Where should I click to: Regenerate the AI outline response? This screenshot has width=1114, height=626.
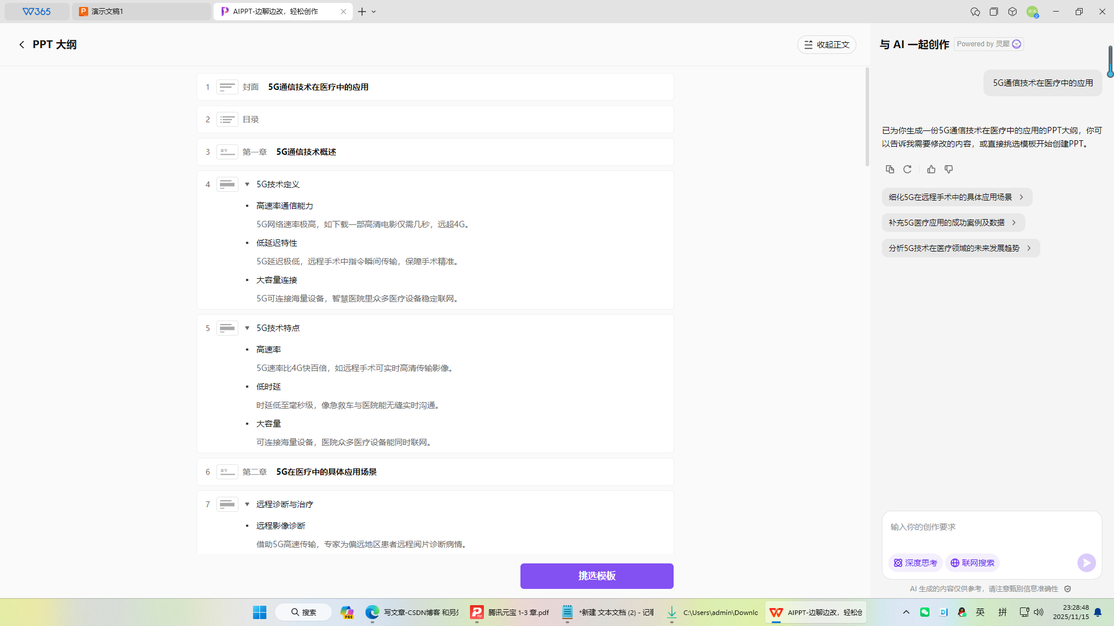pyautogui.click(x=907, y=169)
